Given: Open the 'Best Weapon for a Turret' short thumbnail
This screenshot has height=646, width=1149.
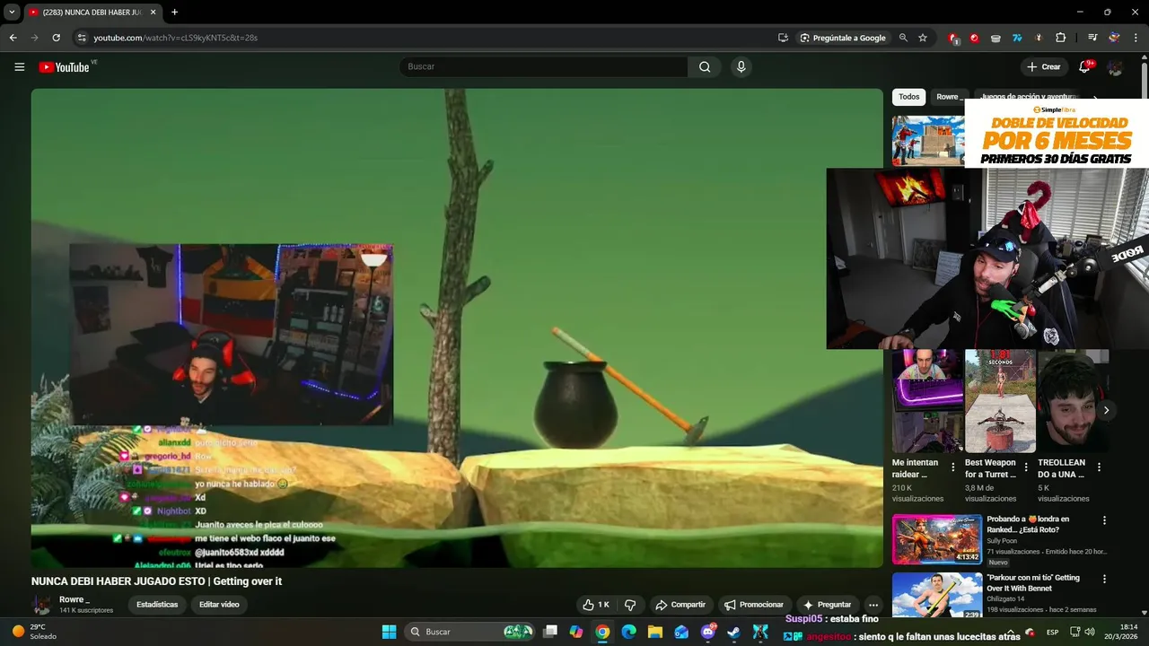Looking at the screenshot, I should (1000, 401).
